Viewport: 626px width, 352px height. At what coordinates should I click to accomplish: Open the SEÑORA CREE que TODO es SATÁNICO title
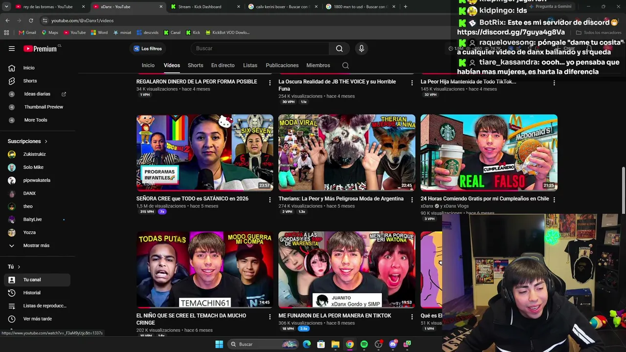[192, 199]
